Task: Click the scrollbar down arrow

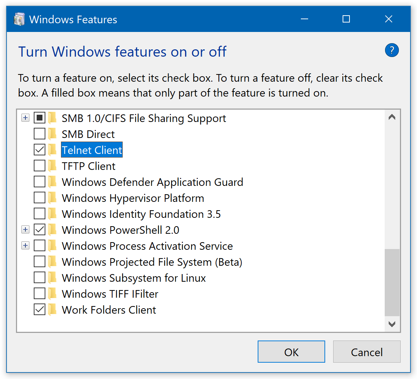Action: coord(392,324)
